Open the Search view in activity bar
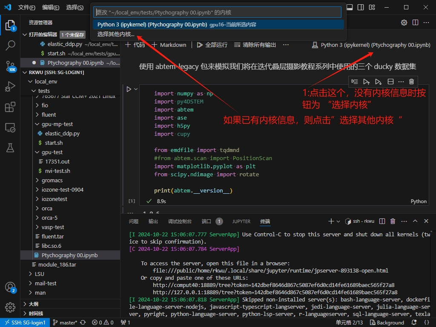 tap(10, 45)
